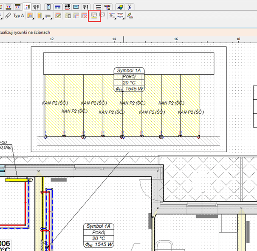Click the window delete red X icon
The image size is (257, 251).
[84, 16]
